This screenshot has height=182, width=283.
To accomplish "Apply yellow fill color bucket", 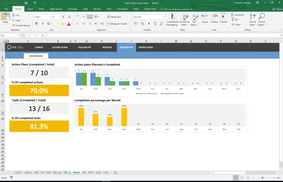I will (62, 24).
